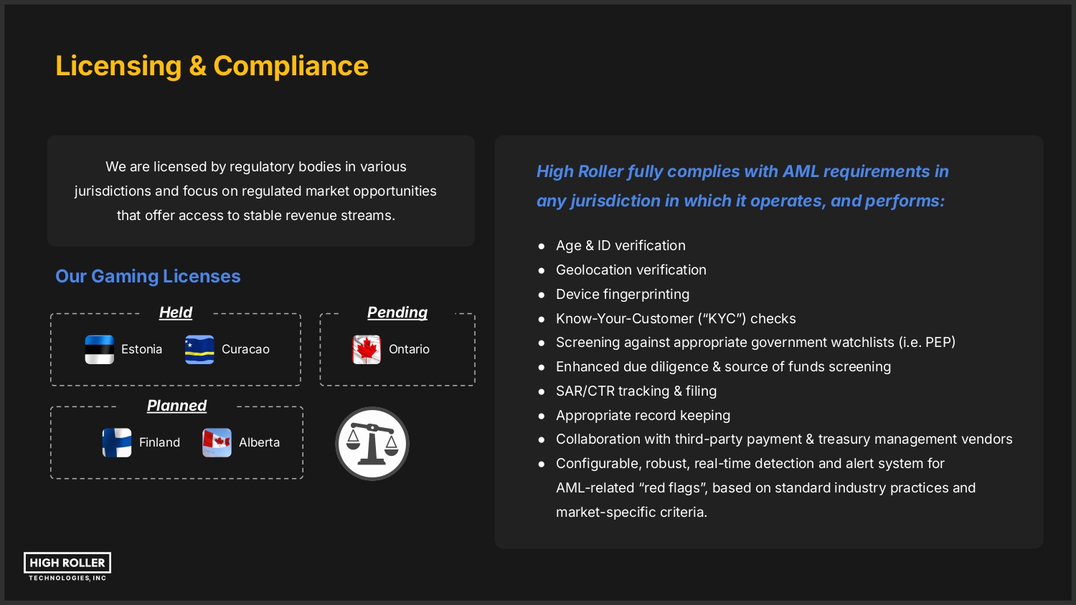Viewport: 1076px width, 605px height.
Task: Click the Appropriate record keeping bullet
Action: click(x=643, y=416)
